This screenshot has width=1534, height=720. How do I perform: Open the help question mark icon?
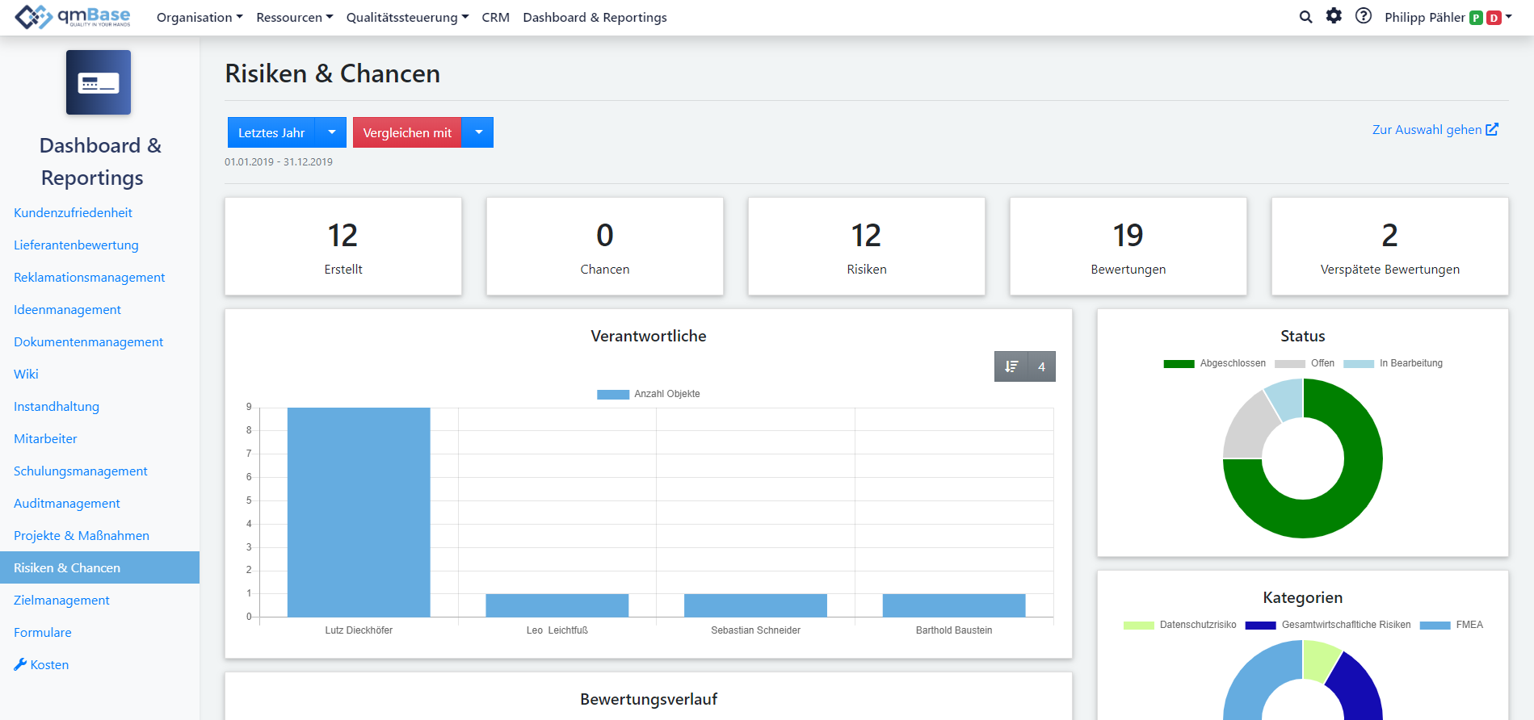coord(1364,16)
